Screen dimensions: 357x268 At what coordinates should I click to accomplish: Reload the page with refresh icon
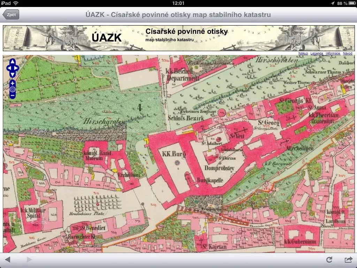click(329, 260)
